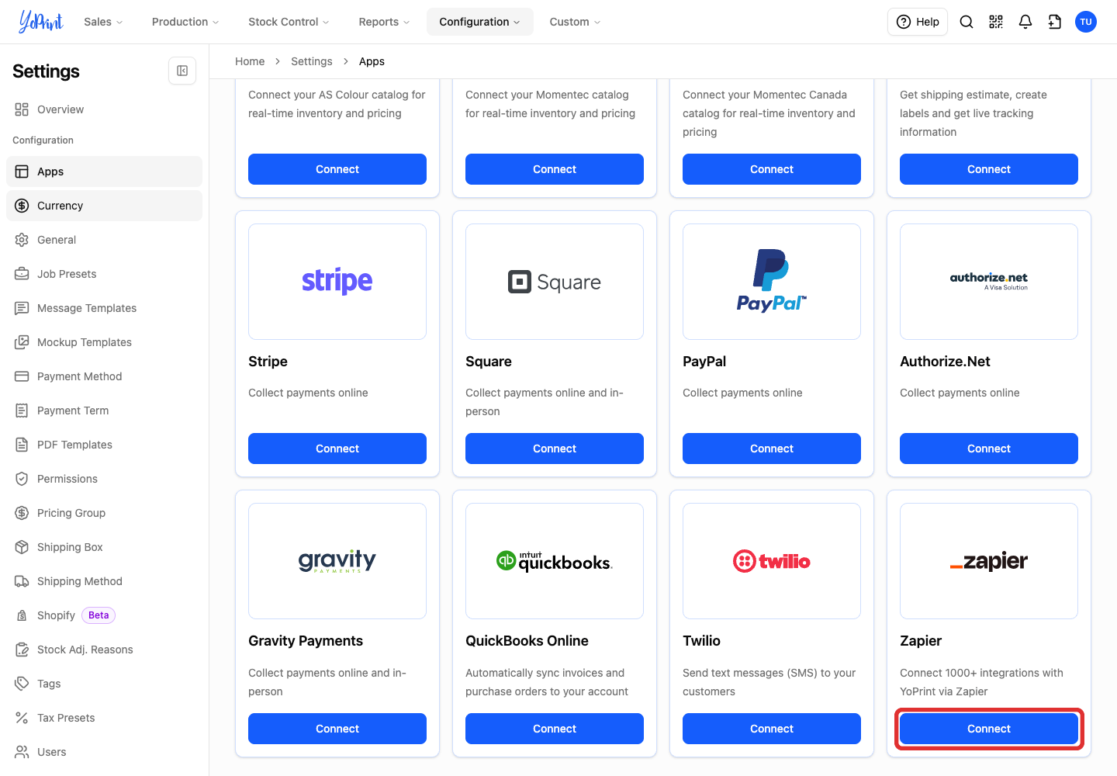
Task: Connect the Square app
Action: [x=555, y=449]
